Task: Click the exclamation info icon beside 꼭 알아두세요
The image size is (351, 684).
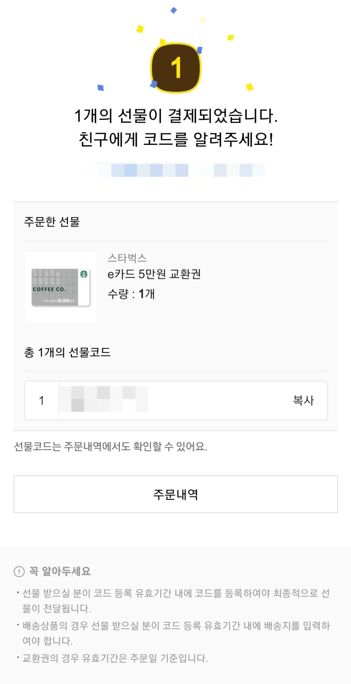Action: (19, 571)
